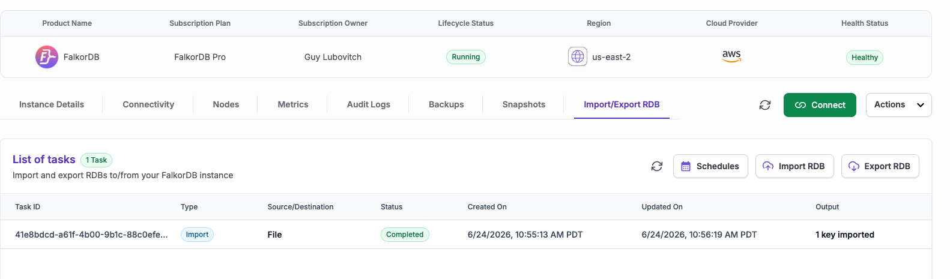The height and width of the screenshot is (279, 950).
Task: Open the Schedules button
Action: click(x=710, y=166)
